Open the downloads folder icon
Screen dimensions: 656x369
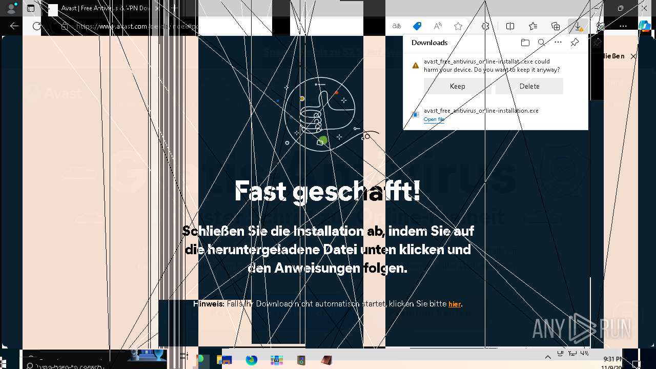[x=525, y=43]
